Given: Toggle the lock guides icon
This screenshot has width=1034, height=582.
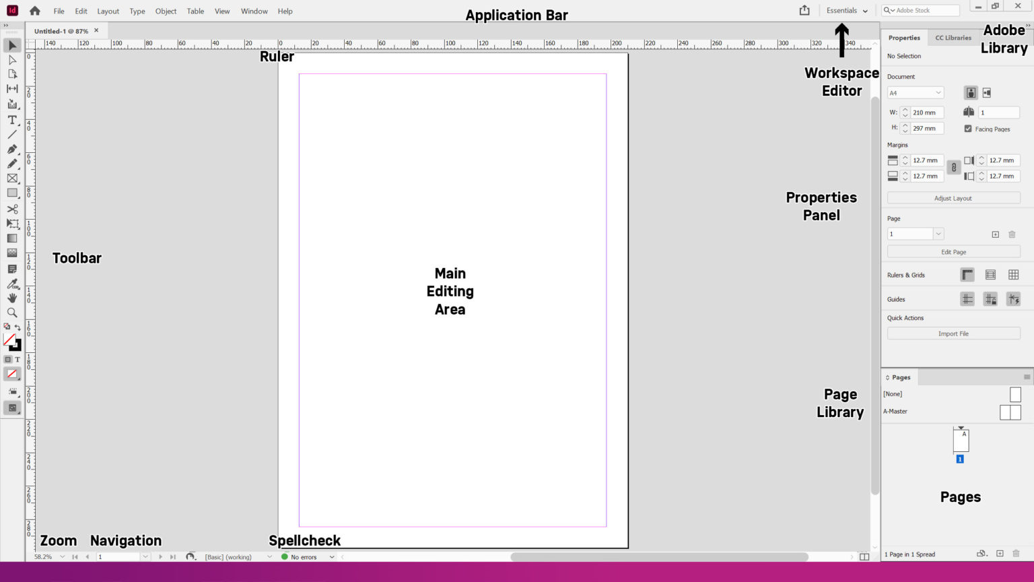Looking at the screenshot, I should (990, 298).
